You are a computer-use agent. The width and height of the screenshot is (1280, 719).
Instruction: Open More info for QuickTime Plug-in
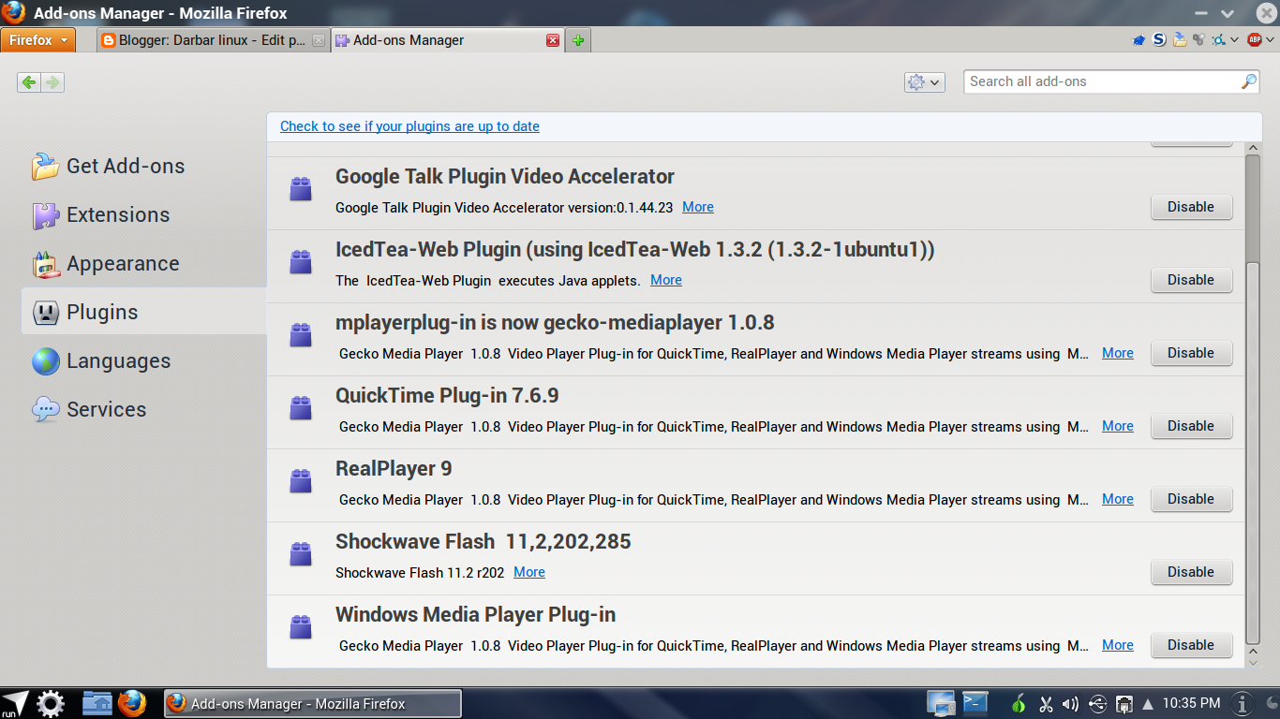click(x=1117, y=426)
